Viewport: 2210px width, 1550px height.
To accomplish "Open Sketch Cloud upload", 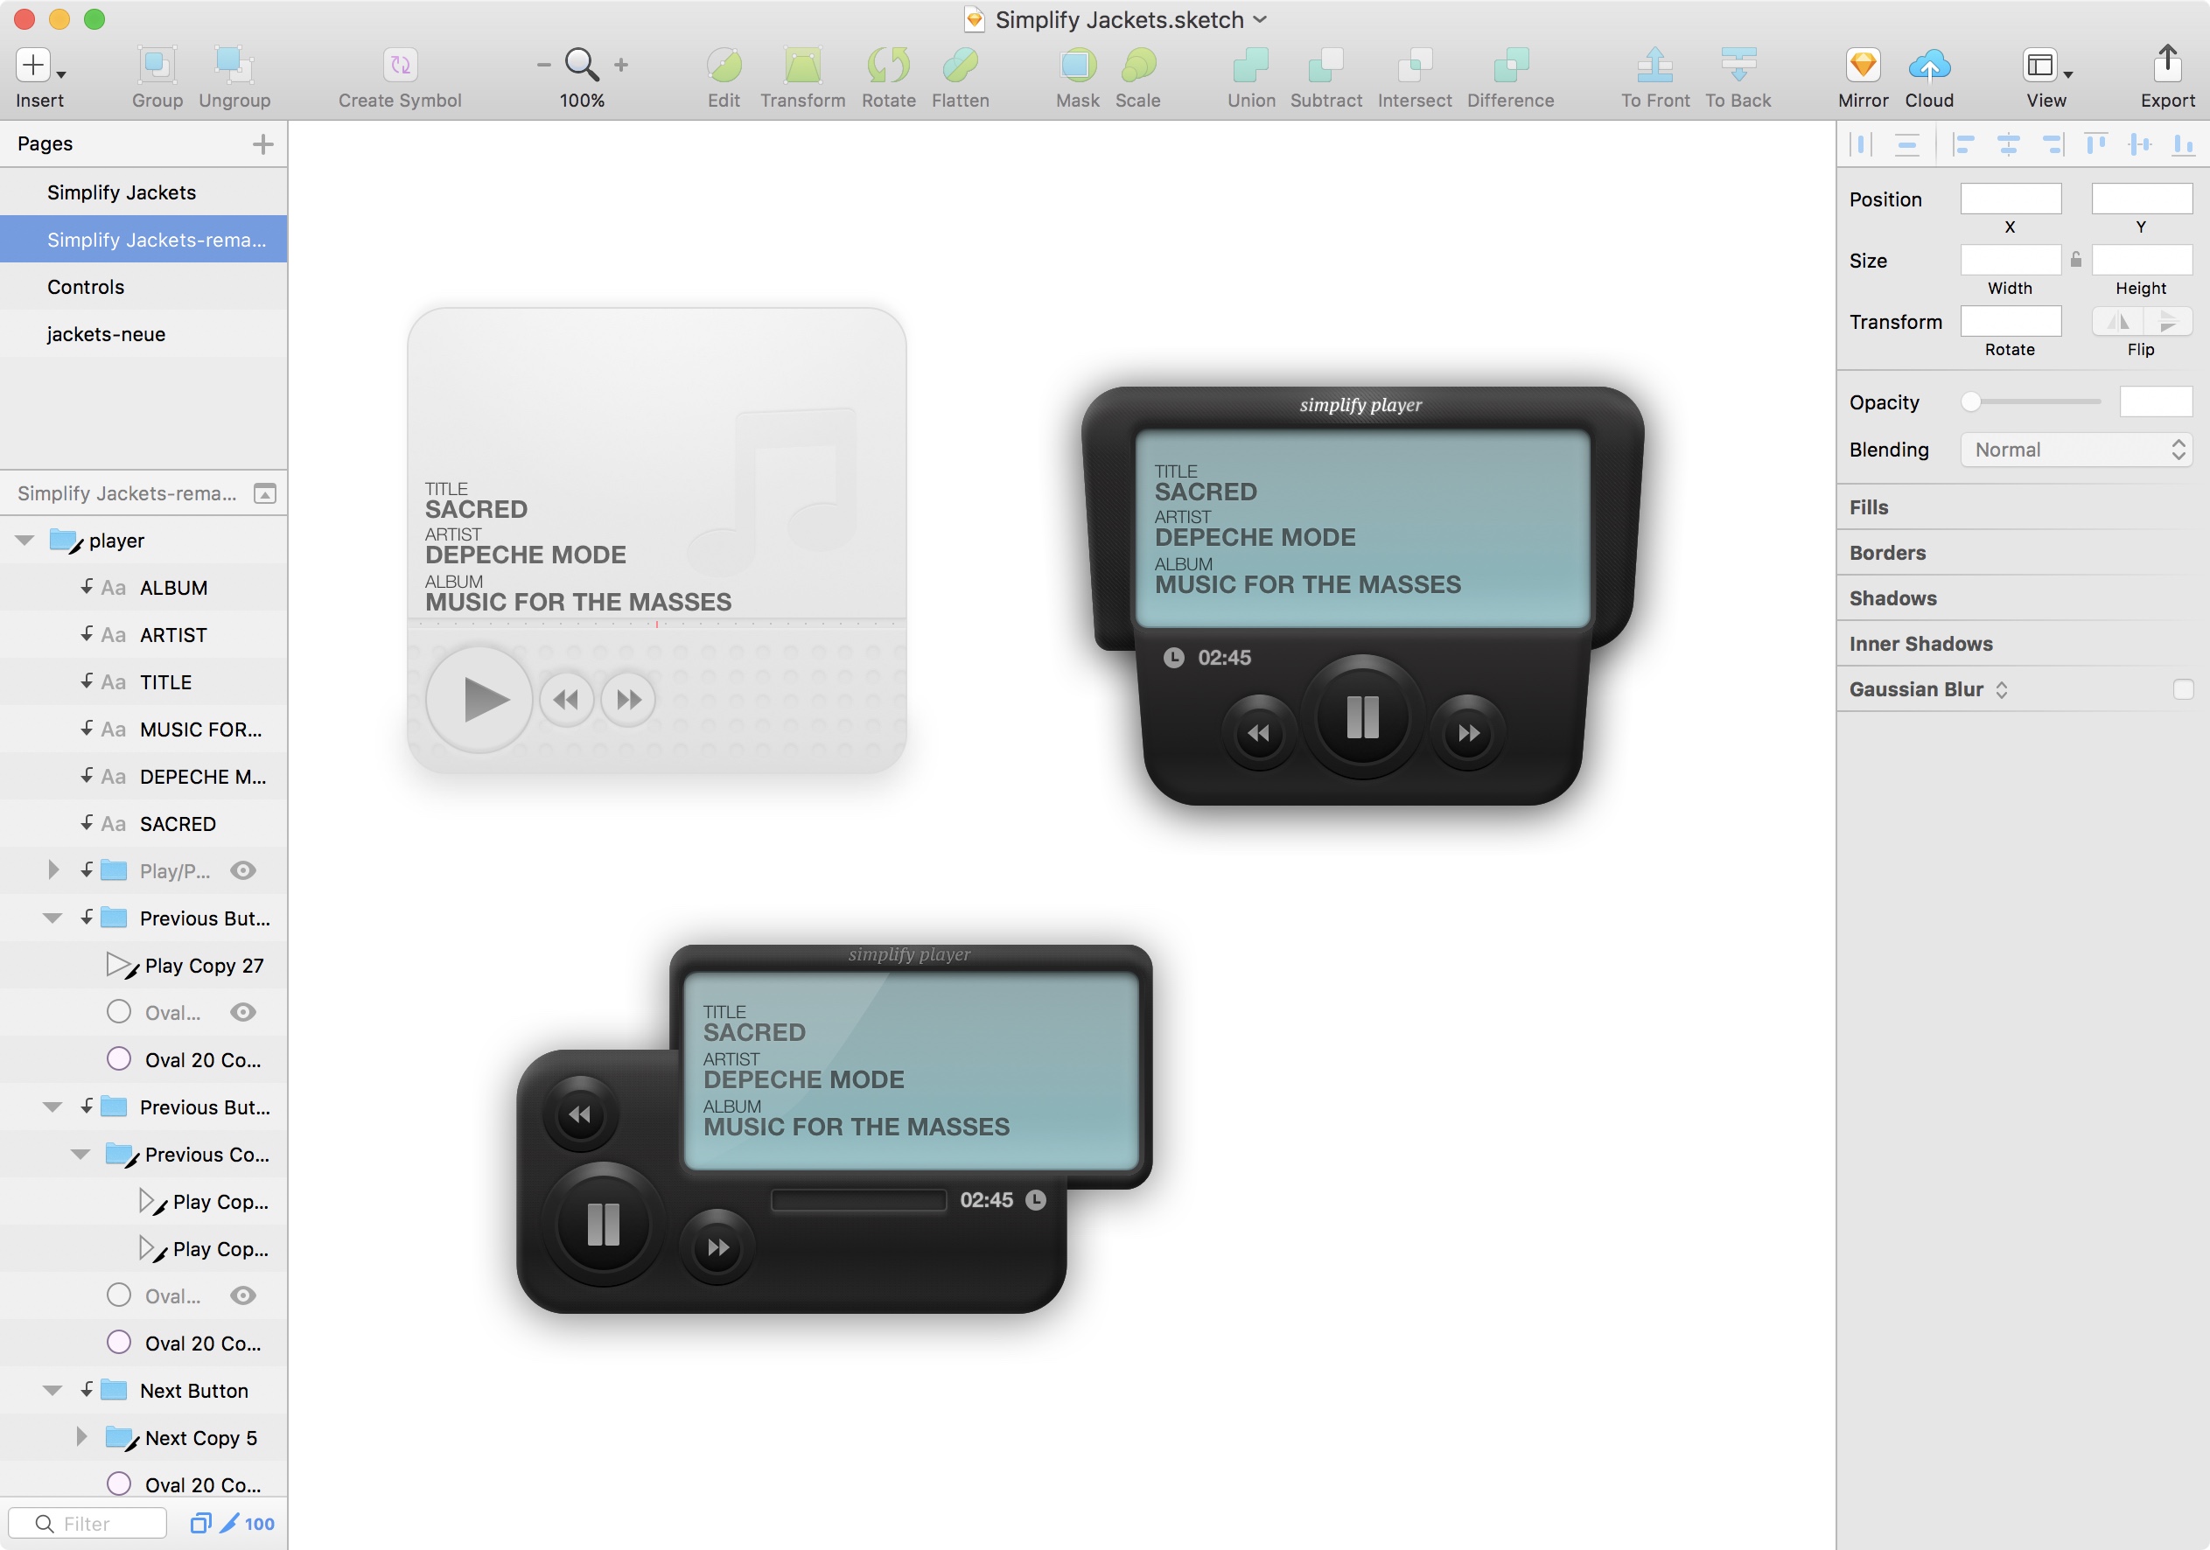I will point(1929,66).
